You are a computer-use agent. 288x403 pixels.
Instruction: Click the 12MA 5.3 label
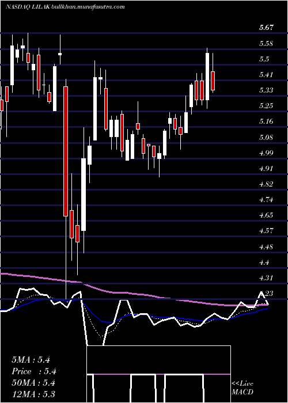[x=33, y=394]
